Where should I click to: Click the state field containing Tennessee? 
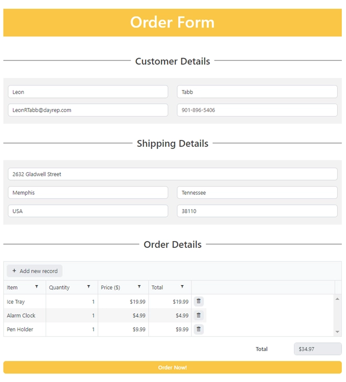257,192
